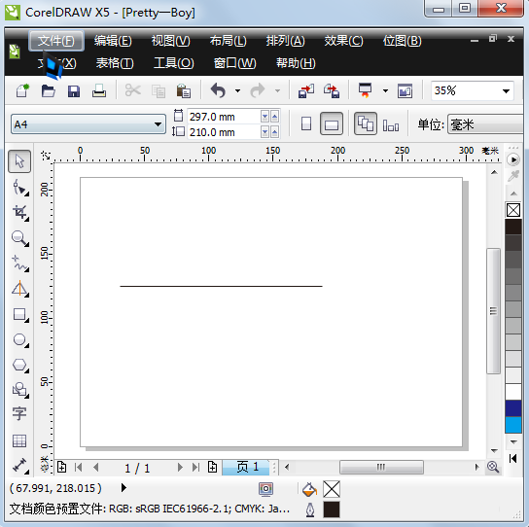This screenshot has height=527, width=529.
Task: Choose the Freehand drawing tool
Action: click(20, 263)
